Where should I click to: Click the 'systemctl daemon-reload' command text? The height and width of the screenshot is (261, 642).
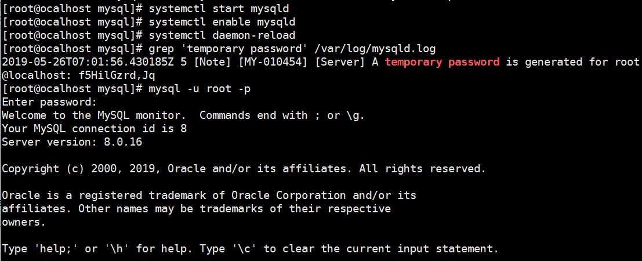coord(222,35)
